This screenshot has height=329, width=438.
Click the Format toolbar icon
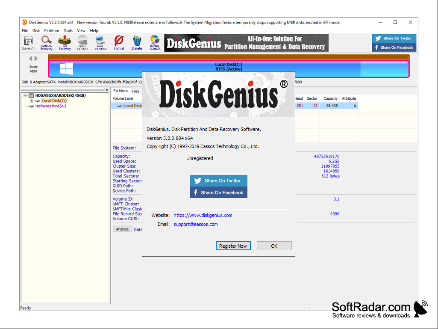(119, 43)
